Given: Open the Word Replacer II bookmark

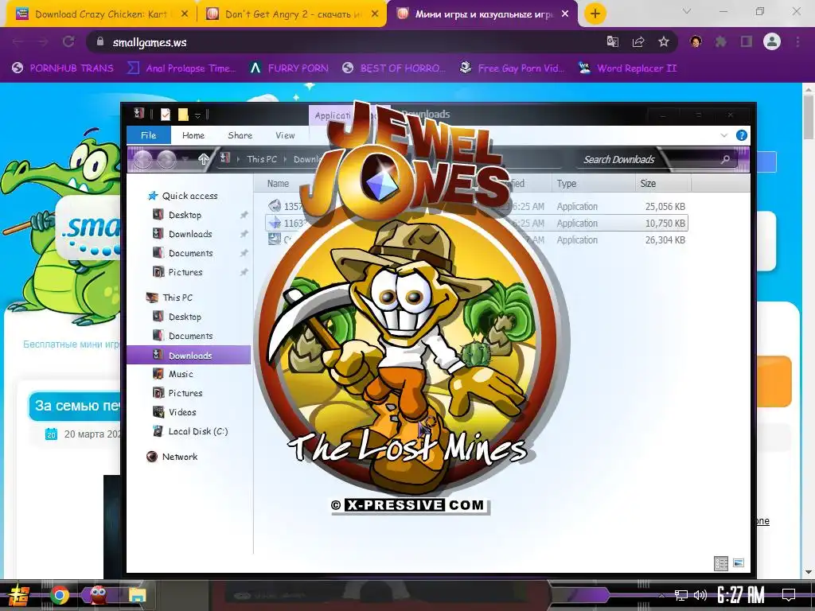Looking at the screenshot, I should coord(628,68).
